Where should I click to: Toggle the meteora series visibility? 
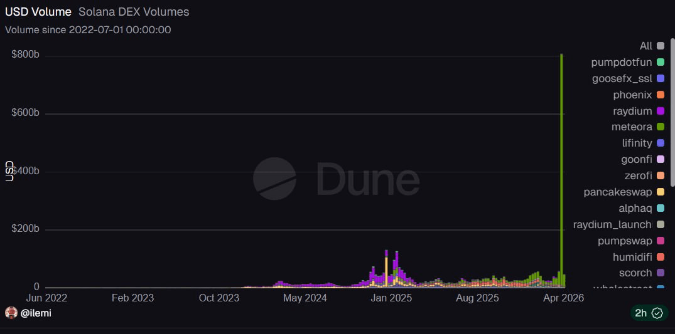[632, 127]
